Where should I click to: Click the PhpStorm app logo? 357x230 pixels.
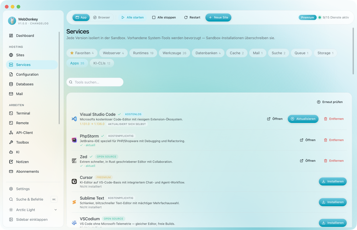click(74, 140)
